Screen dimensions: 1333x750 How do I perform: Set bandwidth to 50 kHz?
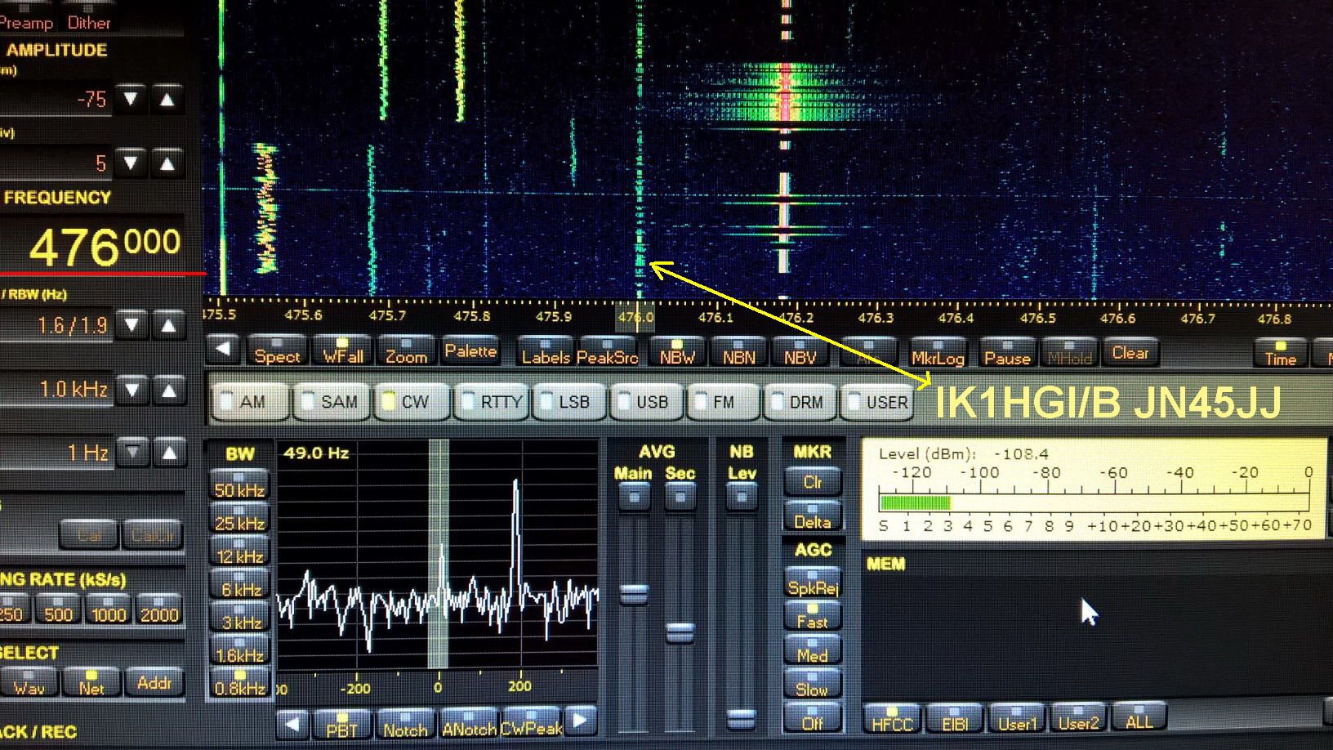pos(239,485)
